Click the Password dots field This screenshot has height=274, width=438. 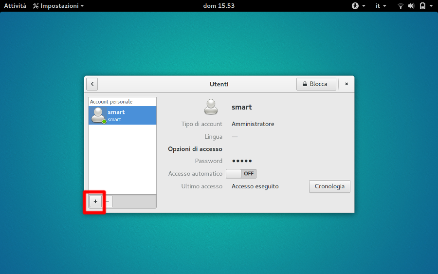[242, 161]
